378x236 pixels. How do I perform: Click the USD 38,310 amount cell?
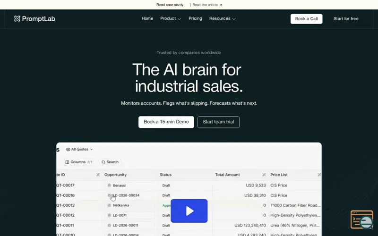[255, 195]
